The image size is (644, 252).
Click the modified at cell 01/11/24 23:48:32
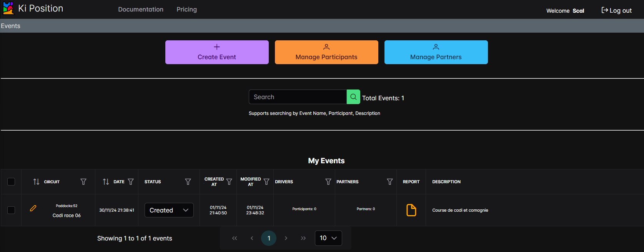[255, 210]
